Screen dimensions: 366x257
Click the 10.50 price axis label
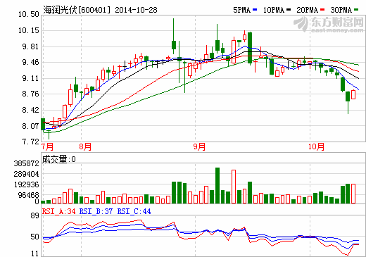pyautogui.click(x=29, y=15)
